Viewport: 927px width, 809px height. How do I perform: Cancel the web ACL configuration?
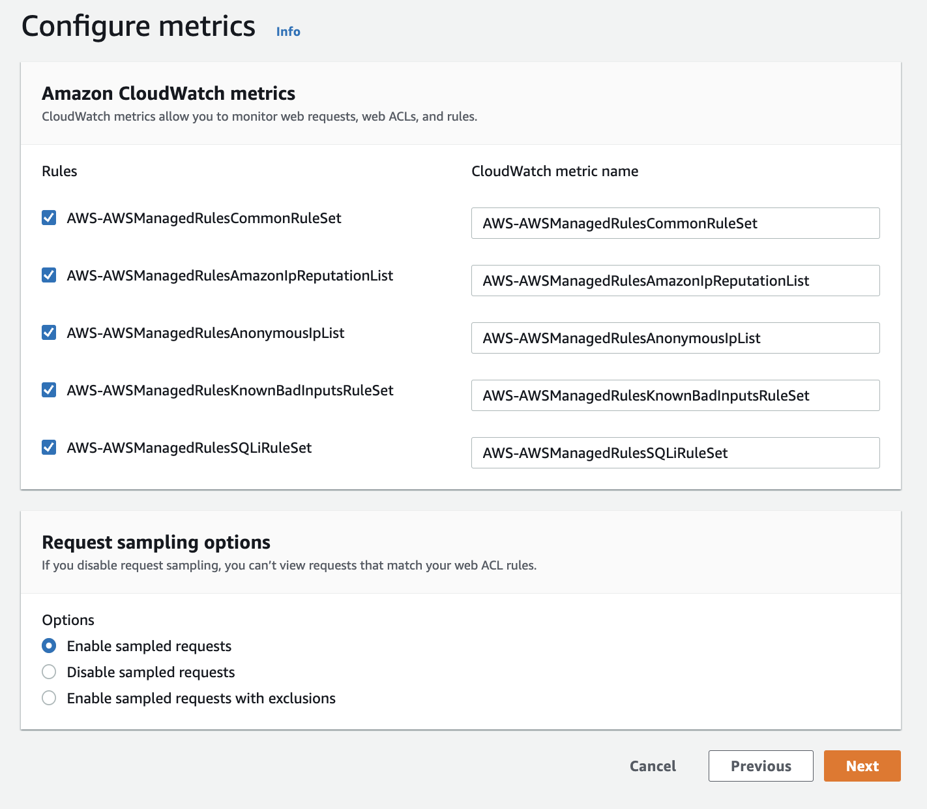click(653, 766)
